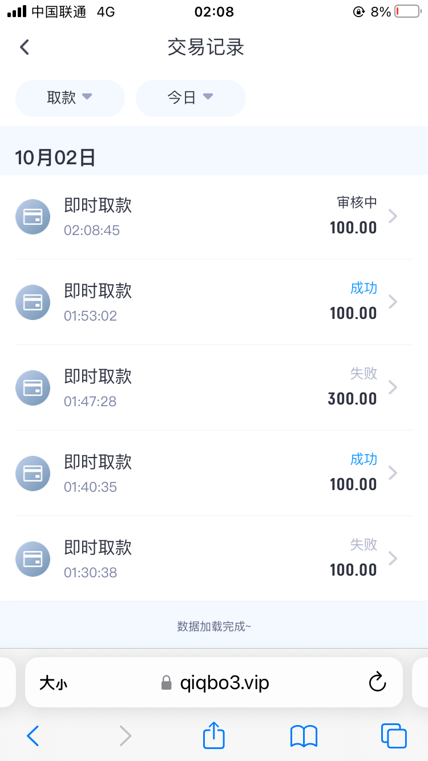This screenshot has width=428, height=761.
Task: Go back with Safari back arrow
Action: point(33,736)
